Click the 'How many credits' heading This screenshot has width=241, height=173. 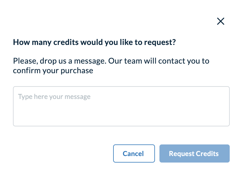coord(94,43)
